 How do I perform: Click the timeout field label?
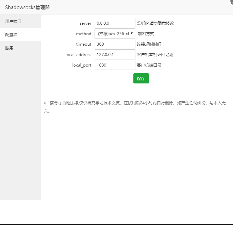coord(84,44)
